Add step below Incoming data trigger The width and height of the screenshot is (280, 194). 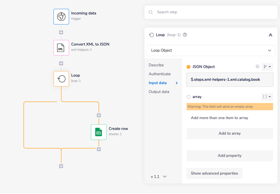[61, 32]
